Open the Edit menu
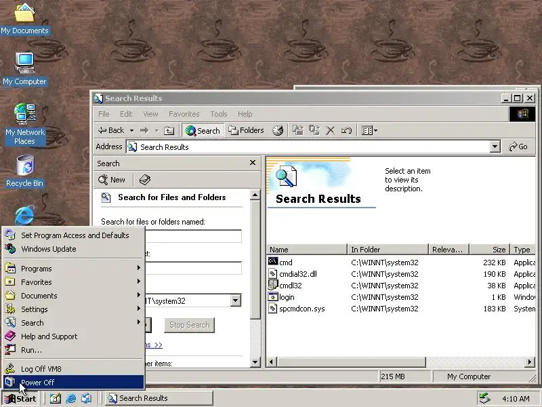The height and width of the screenshot is (407, 542). 126,114
